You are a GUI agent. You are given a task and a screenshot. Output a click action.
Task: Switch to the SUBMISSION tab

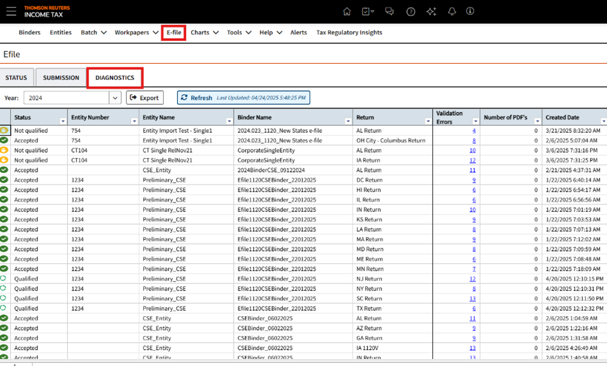pos(61,78)
